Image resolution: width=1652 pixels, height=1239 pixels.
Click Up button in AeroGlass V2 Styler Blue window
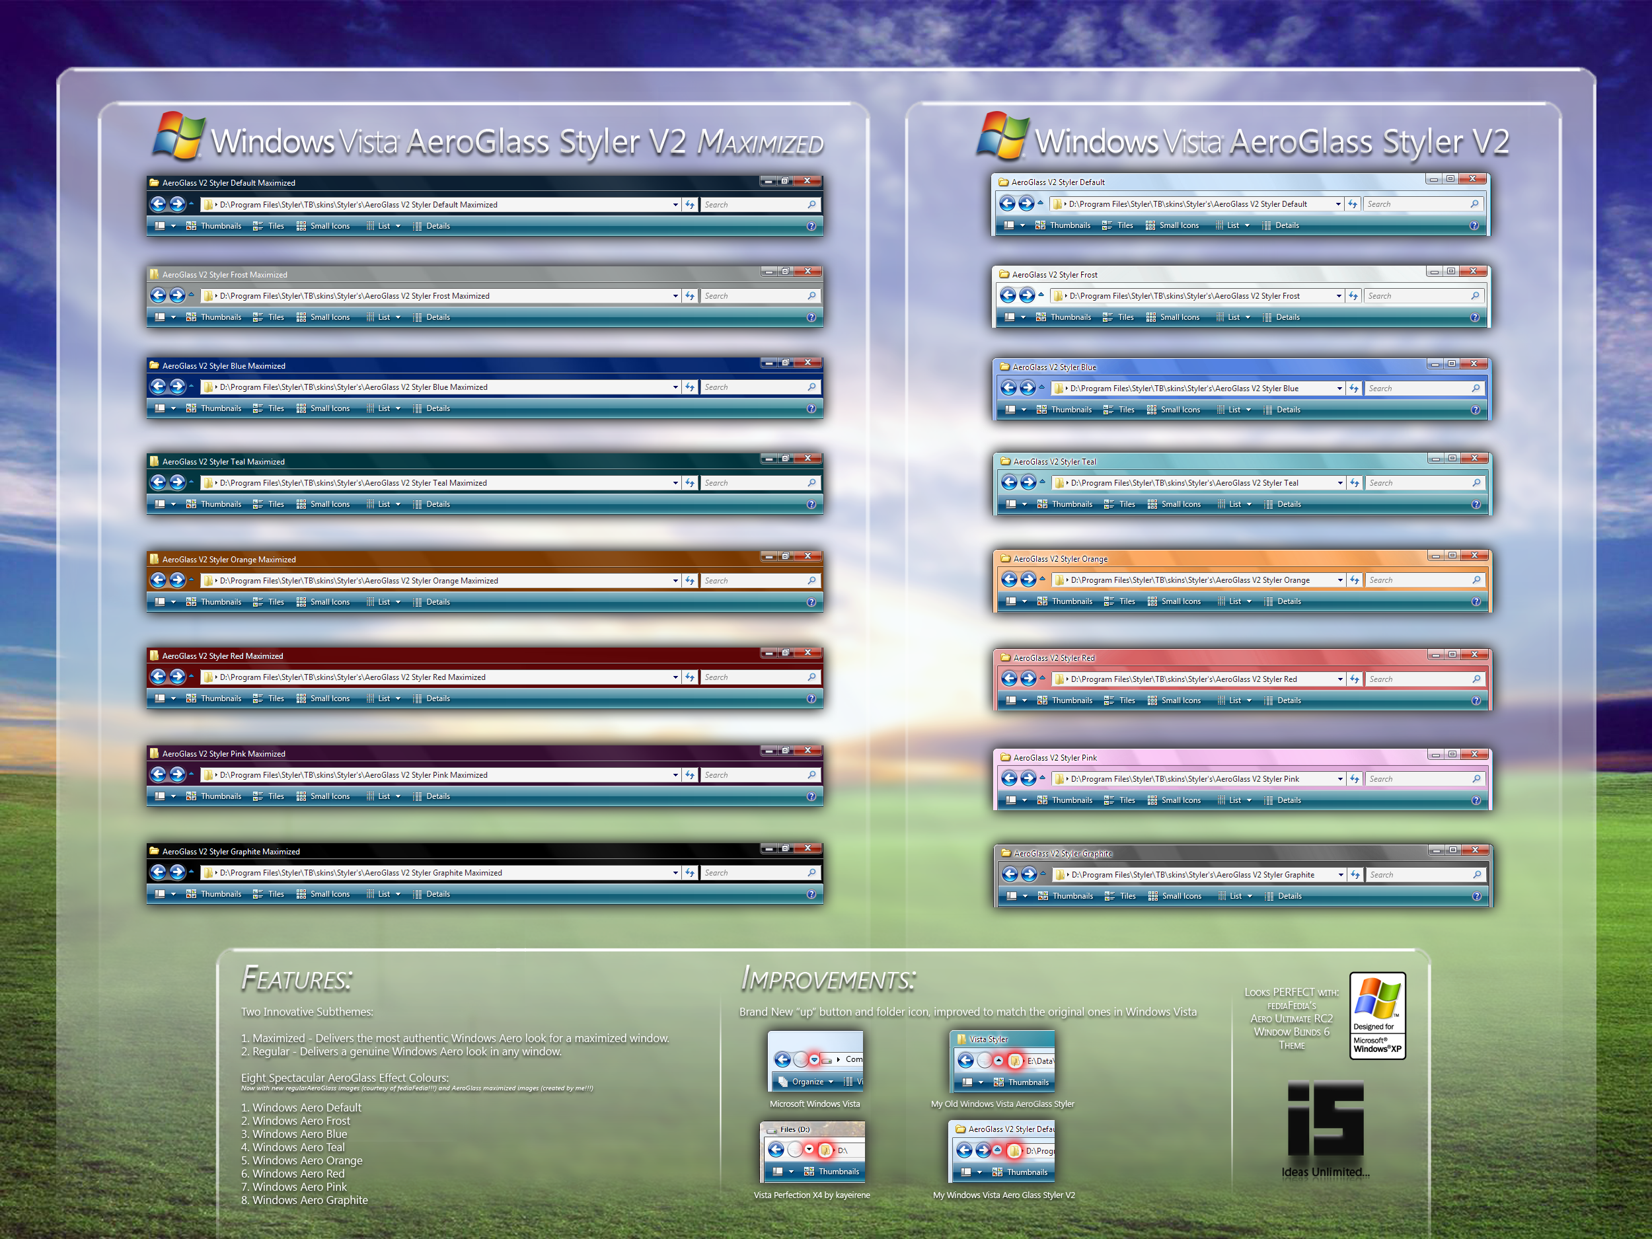click(1042, 388)
